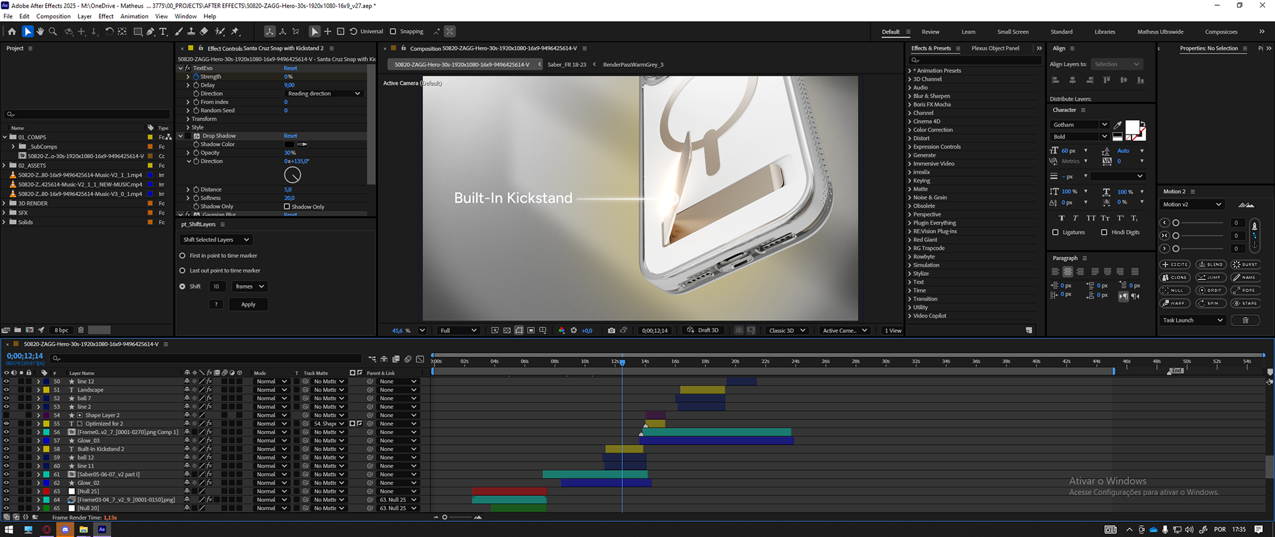
Task: Select the Clone Stamp tool
Action: (191, 31)
